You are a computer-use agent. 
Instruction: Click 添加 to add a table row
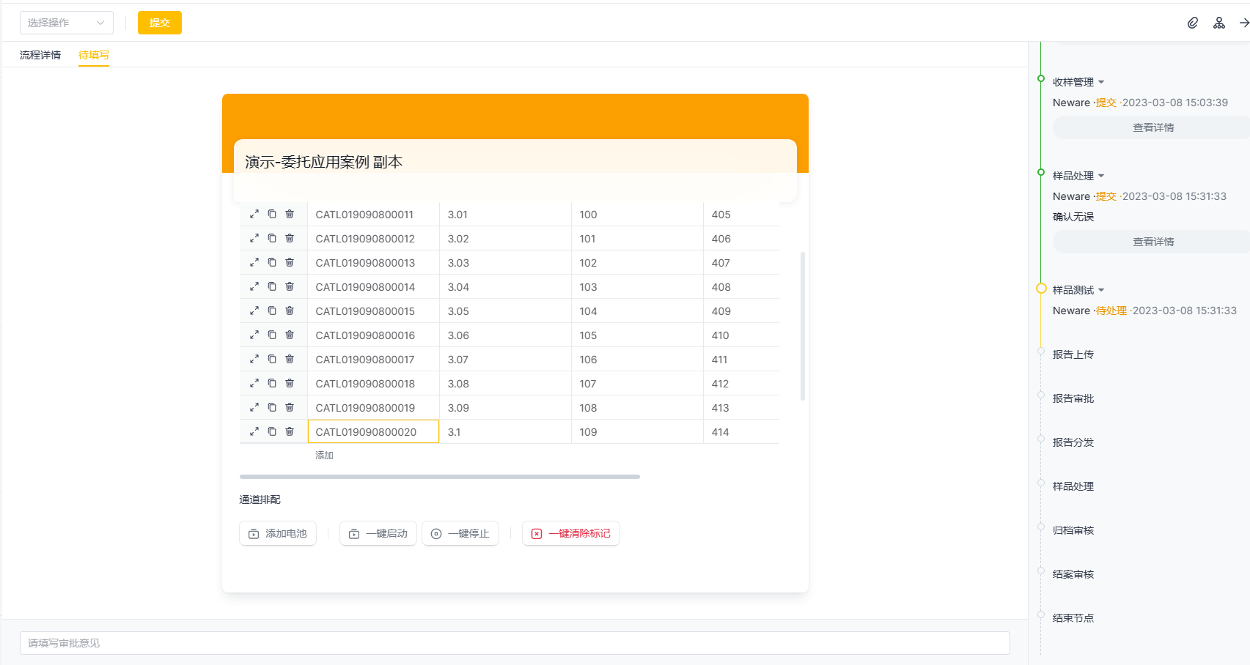tap(324, 456)
